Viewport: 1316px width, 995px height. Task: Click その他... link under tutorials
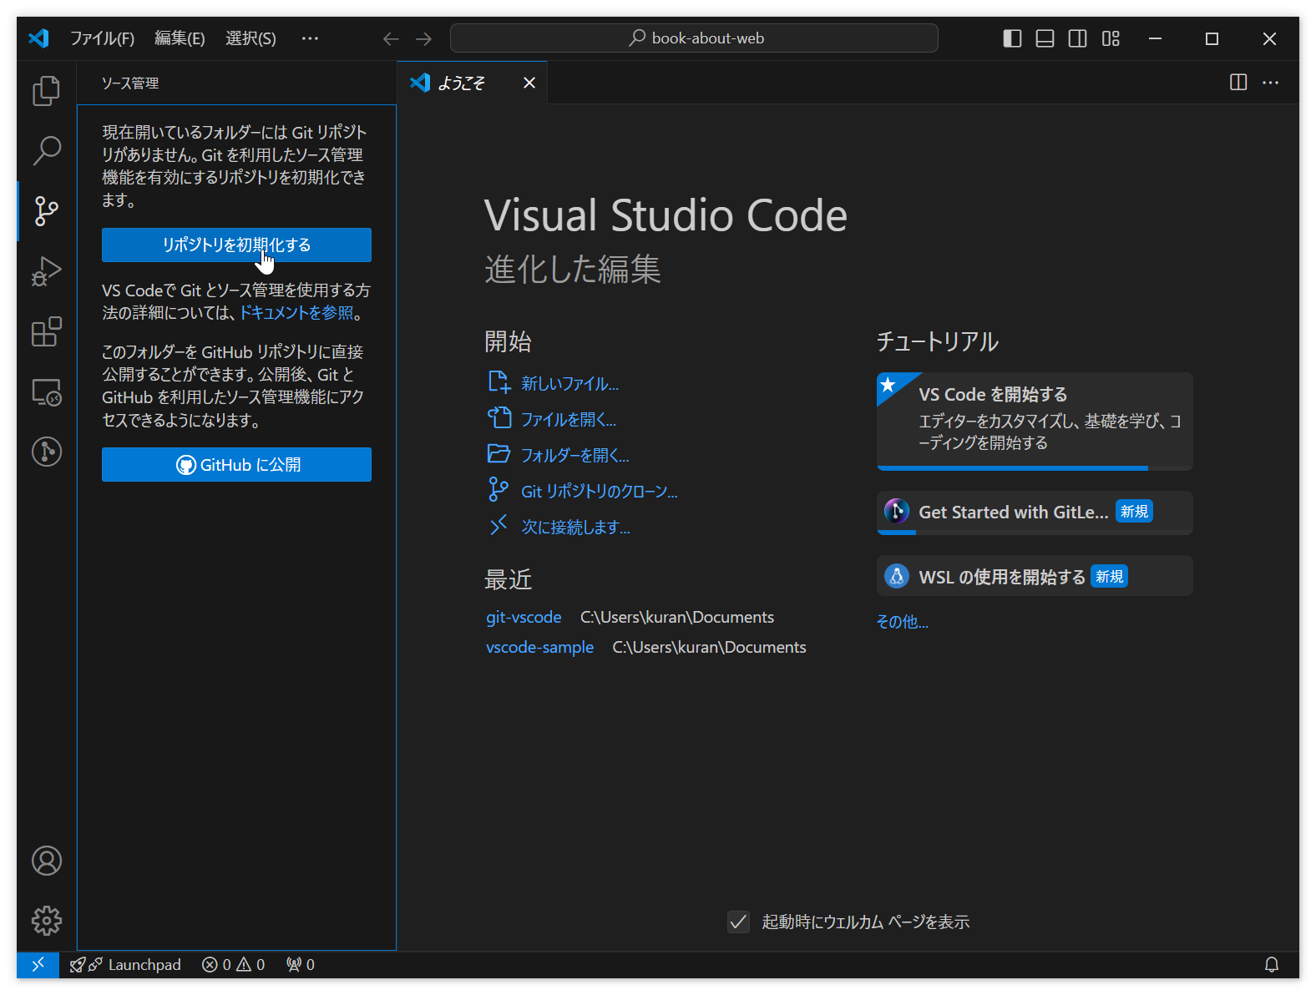[x=902, y=622]
